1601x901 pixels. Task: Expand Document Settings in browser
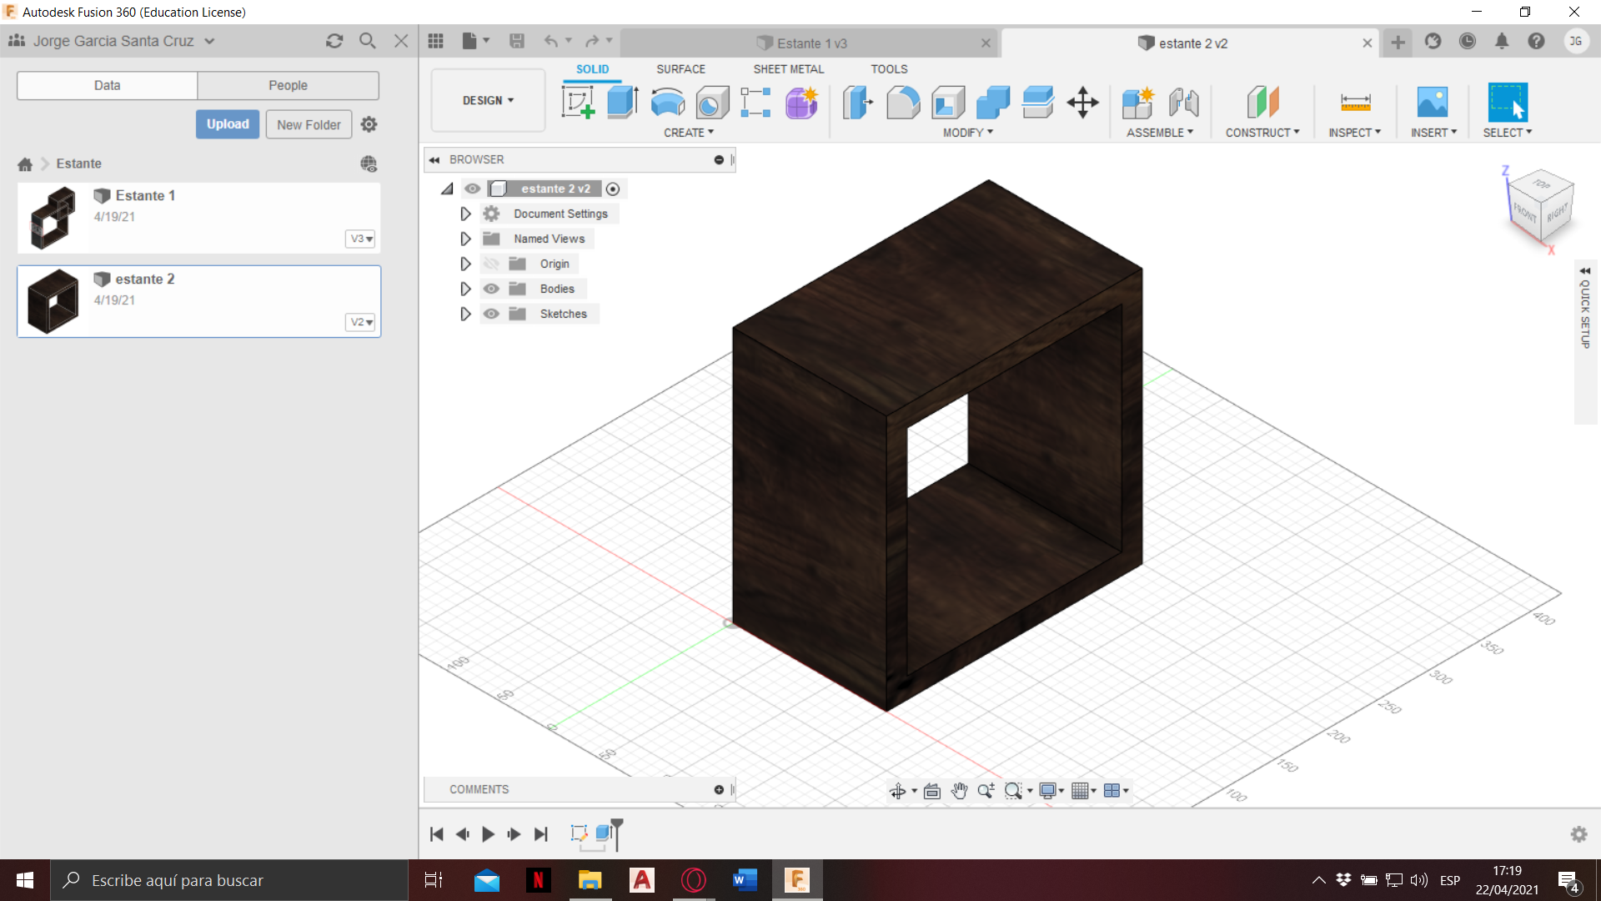[x=466, y=214]
